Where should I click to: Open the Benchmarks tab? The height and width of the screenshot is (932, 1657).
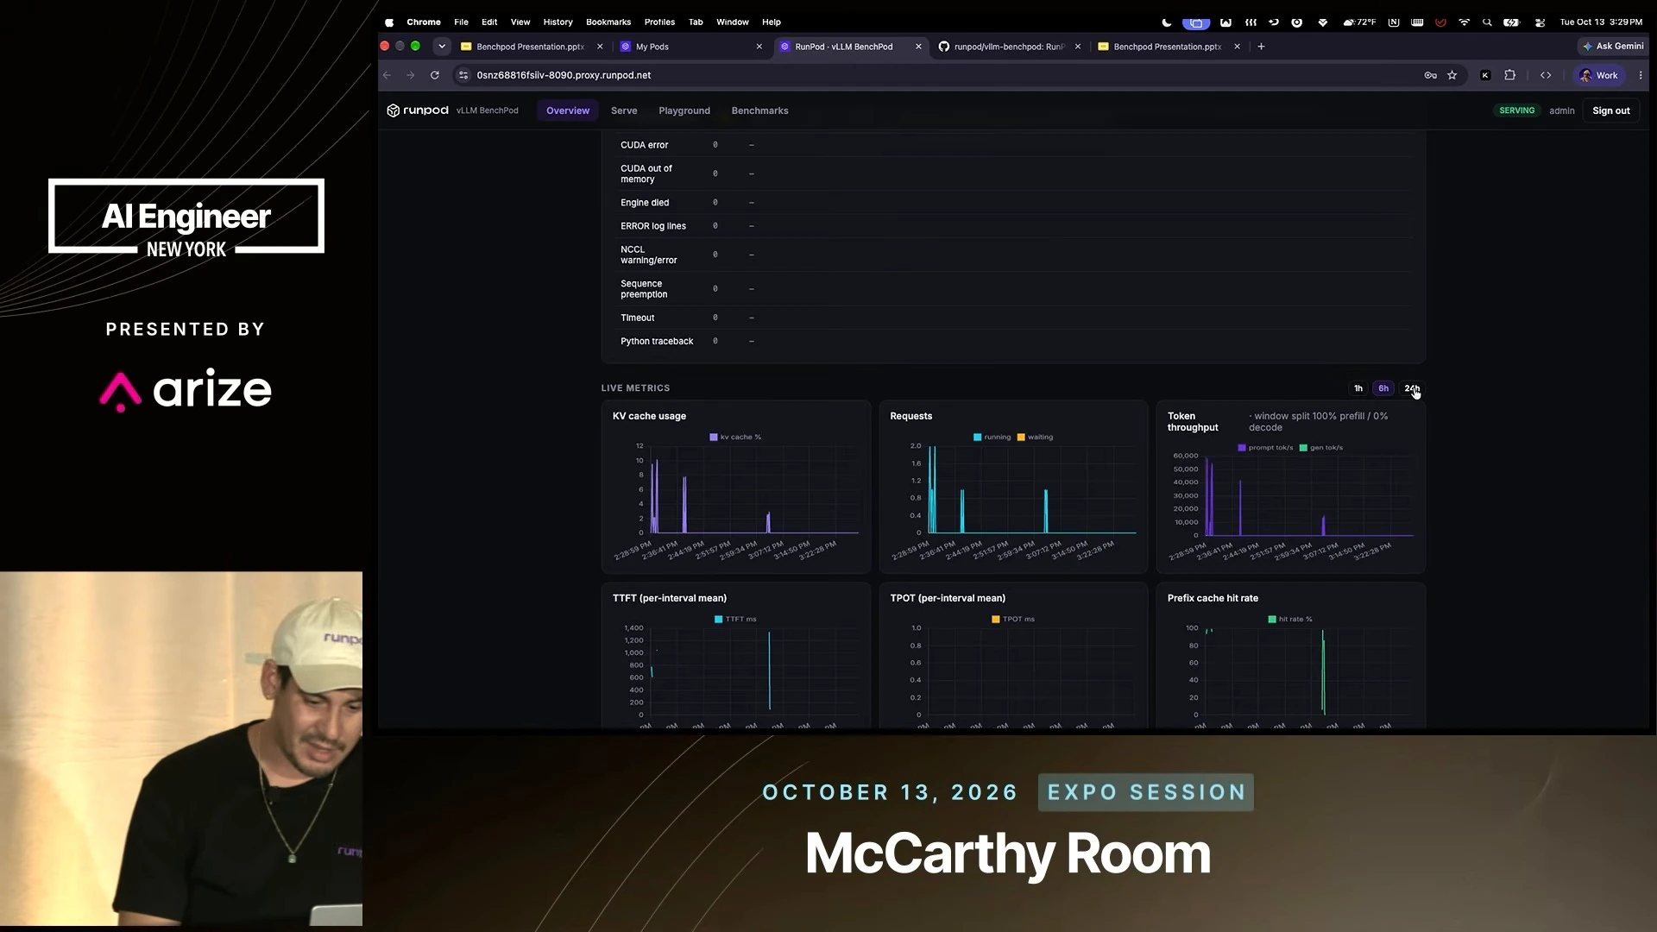click(760, 110)
